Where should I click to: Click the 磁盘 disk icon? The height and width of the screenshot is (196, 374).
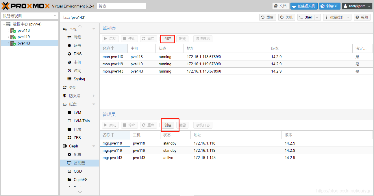click(x=65, y=104)
